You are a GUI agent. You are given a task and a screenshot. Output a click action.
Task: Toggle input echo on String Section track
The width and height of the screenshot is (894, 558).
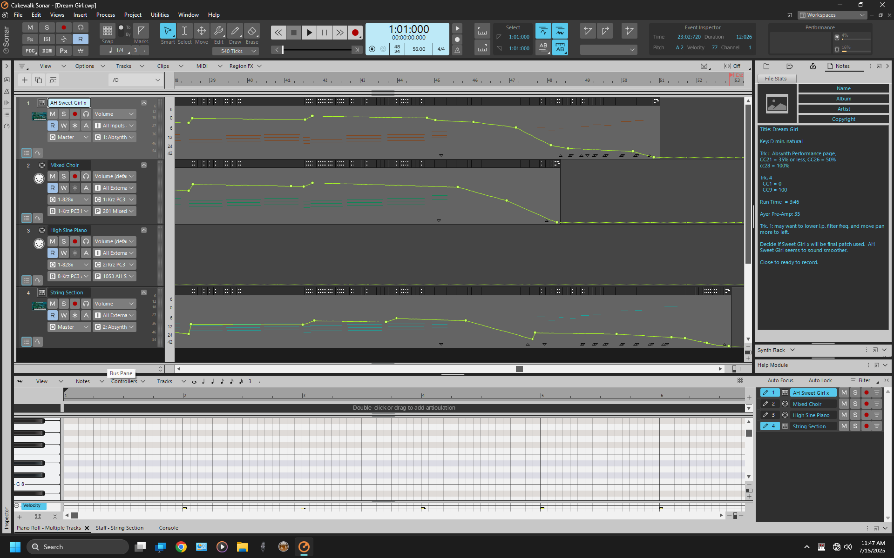(86, 304)
